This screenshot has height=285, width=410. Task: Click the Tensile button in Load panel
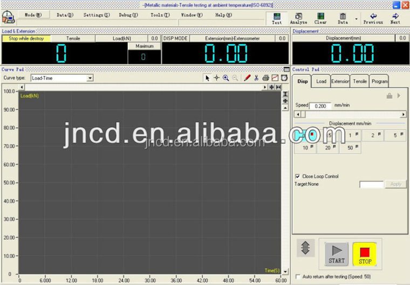click(x=73, y=38)
